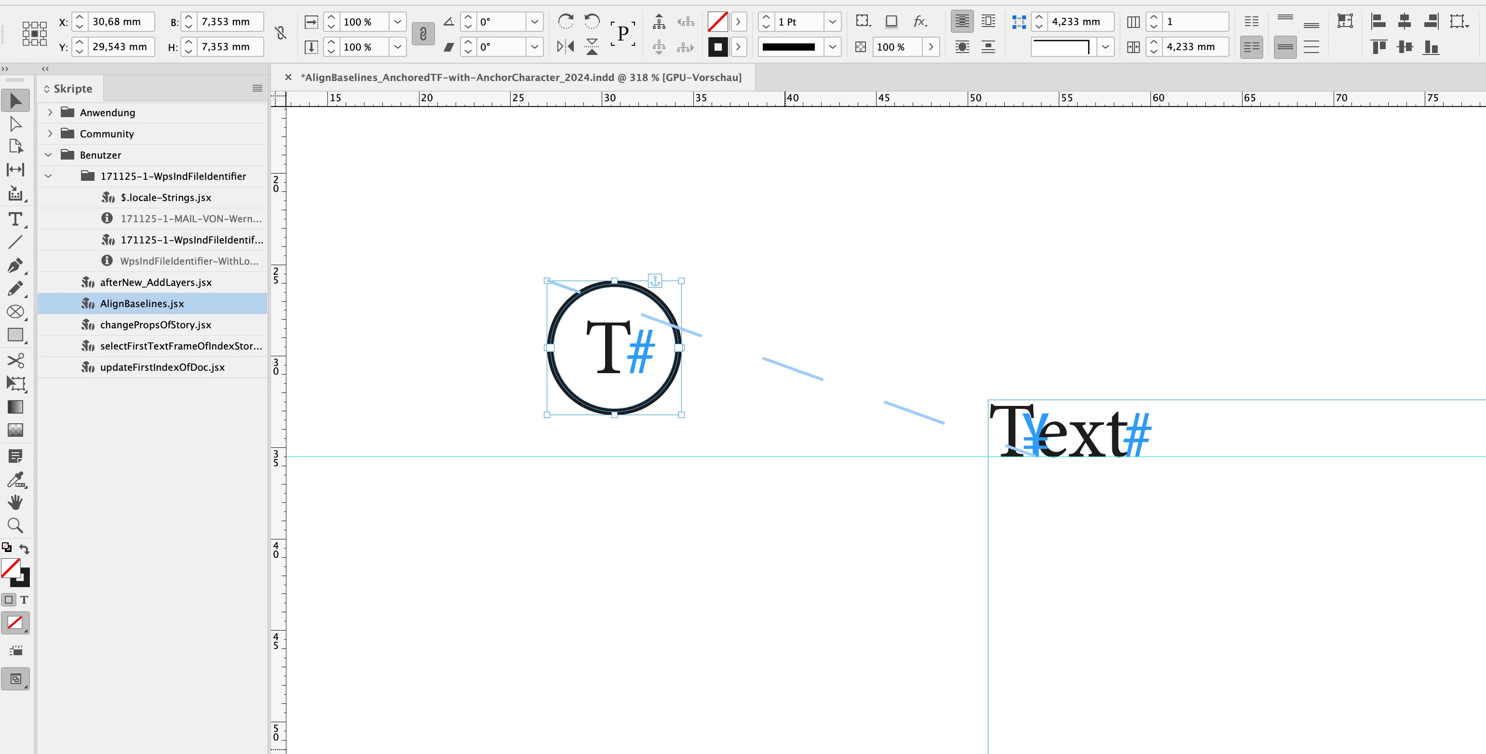Expand the Anwendung scripts folder
1486x754 pixels.
click(50, 112)
